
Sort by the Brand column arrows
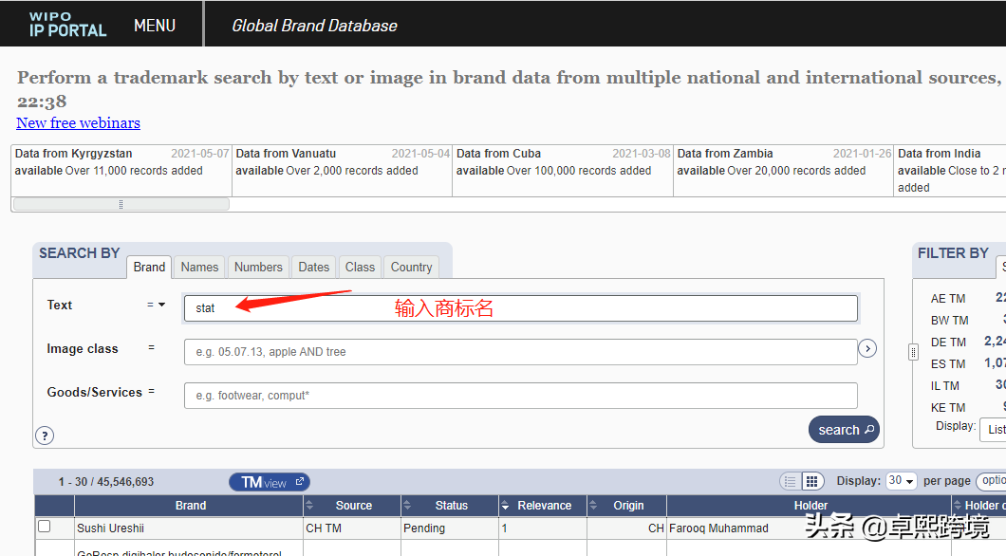[x=309, y=506]
